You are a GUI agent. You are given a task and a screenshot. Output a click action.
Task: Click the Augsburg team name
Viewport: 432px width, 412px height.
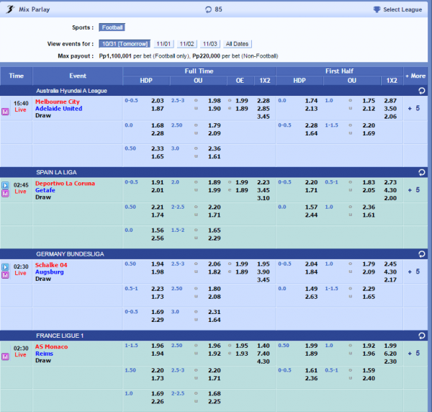click(x=49, y=272)
